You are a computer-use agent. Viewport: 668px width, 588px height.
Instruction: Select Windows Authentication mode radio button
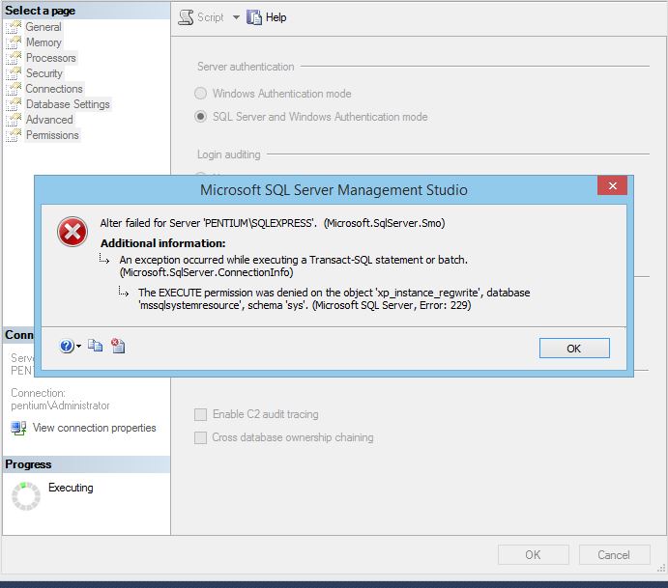tap(201, 94)
